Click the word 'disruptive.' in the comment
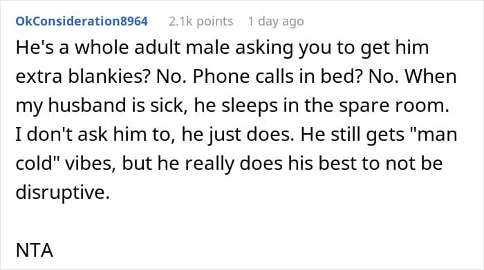This screenshot has width=484, height=270. point(63,192)
